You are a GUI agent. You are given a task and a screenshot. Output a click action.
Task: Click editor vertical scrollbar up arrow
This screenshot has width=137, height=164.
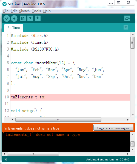click(133, 34)
